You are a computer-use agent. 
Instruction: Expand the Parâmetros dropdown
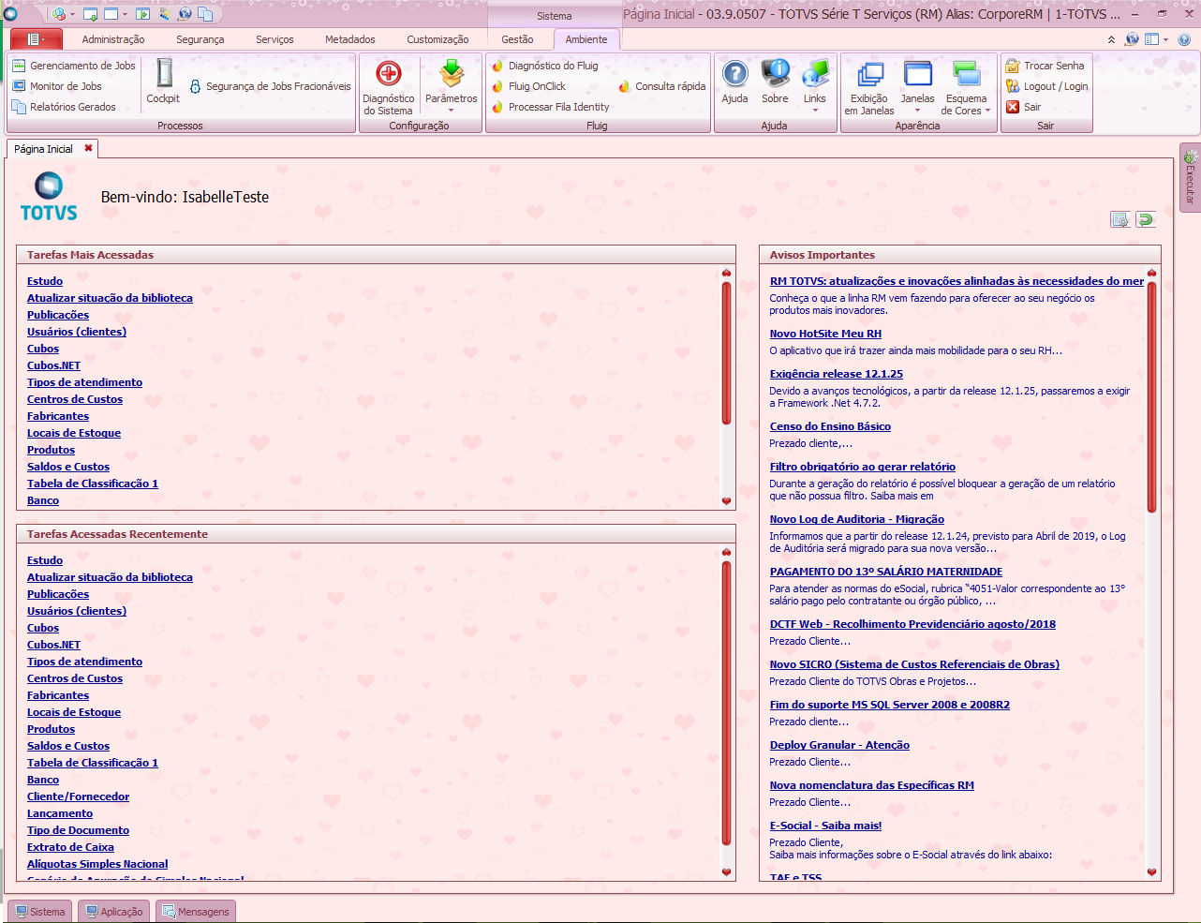click(x=451, y=88)
